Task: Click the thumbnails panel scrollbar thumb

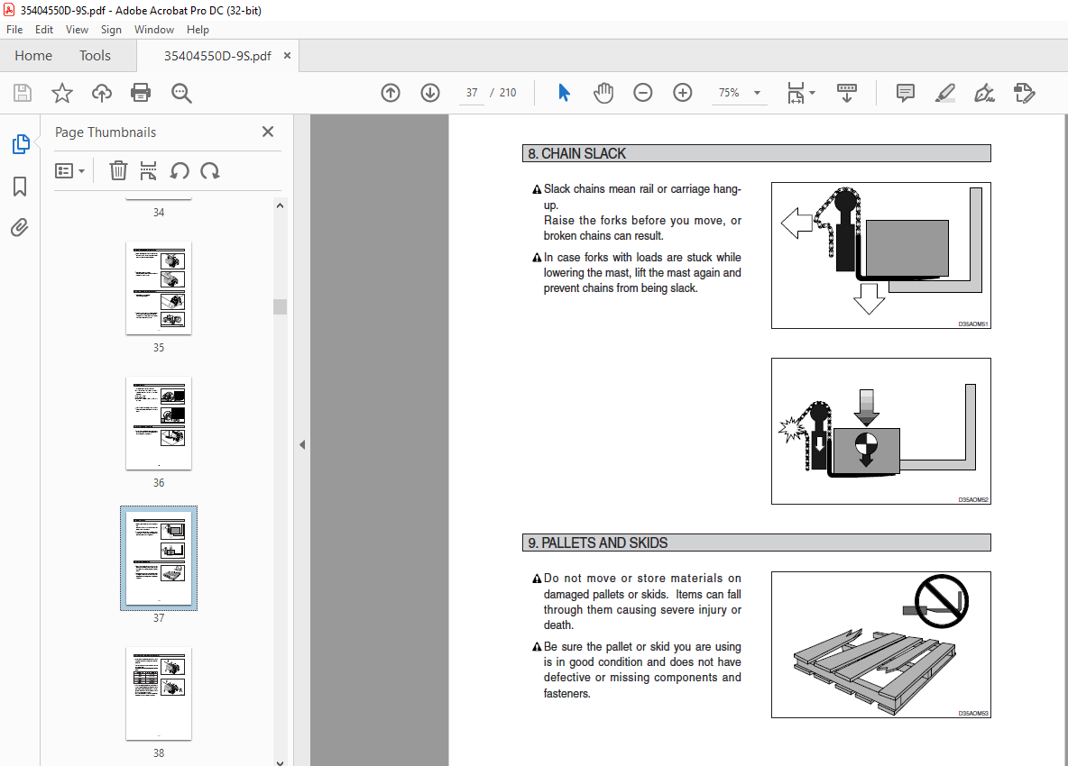Action: 280,306
